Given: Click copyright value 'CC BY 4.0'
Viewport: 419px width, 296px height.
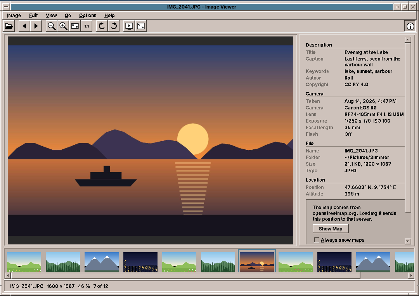Looking at the screenshot, I should [x=356, y=85].
